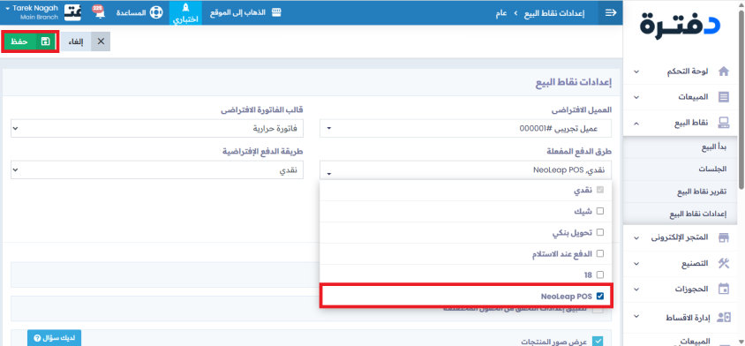Expand the الحجوزات chevron
The height and width of the screenshot is (346, 745).
[636, 289]
